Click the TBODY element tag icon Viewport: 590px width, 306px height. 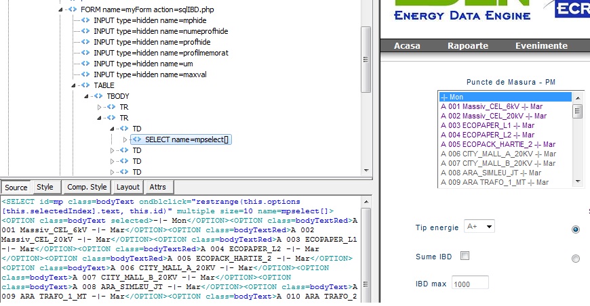(x=98, y=96)
